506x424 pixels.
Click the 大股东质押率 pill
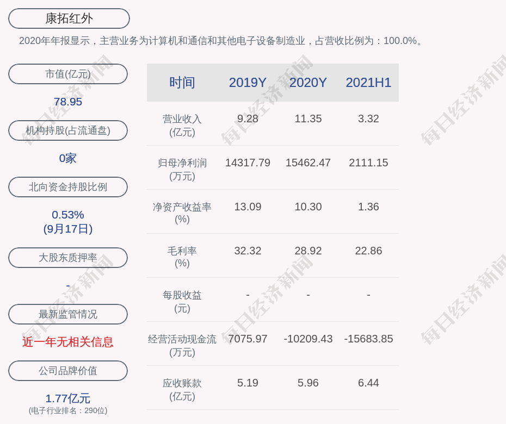tap(68, 257)
